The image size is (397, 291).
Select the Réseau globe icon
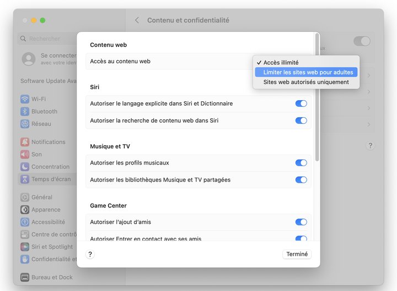point(25,124)
